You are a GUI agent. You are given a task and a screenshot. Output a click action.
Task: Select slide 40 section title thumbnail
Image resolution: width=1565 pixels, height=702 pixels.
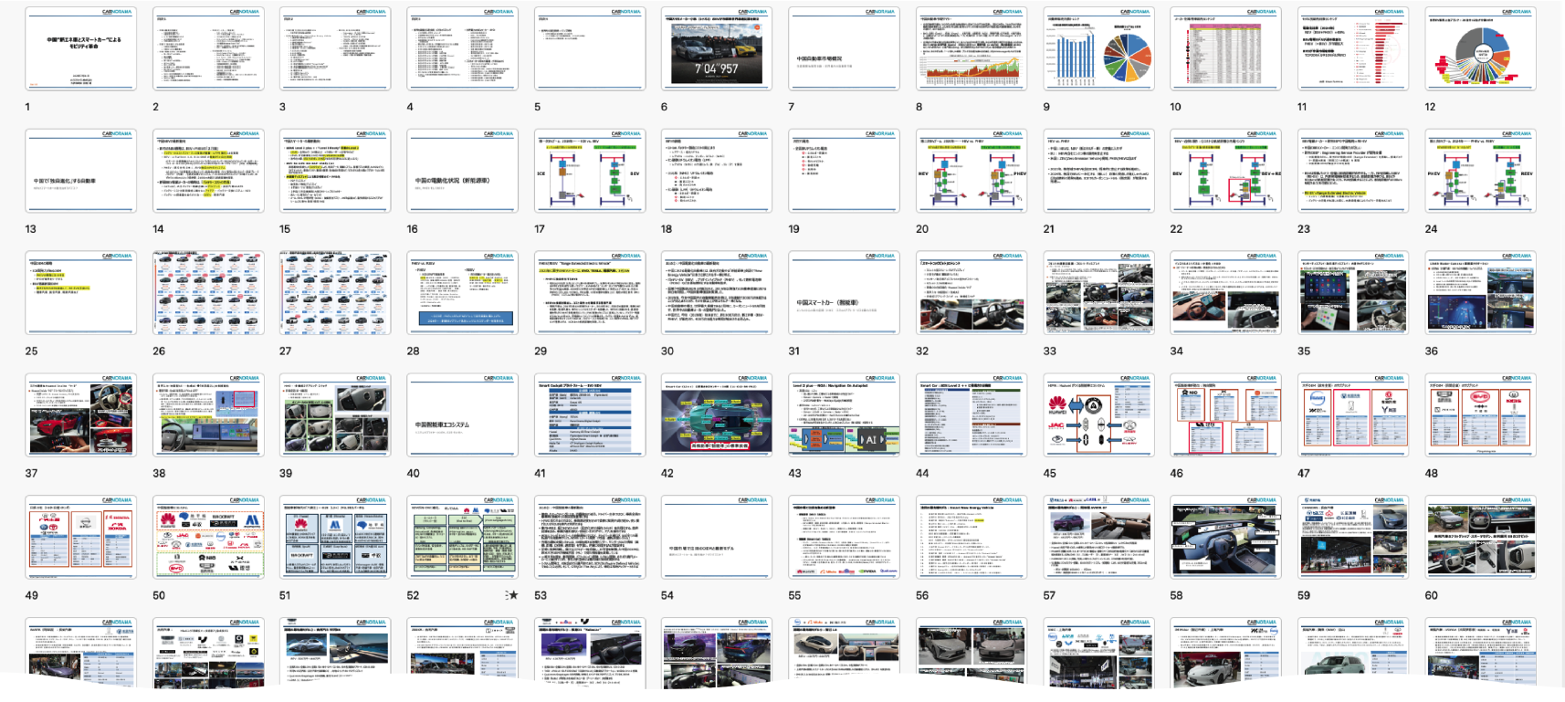(463, 415)
